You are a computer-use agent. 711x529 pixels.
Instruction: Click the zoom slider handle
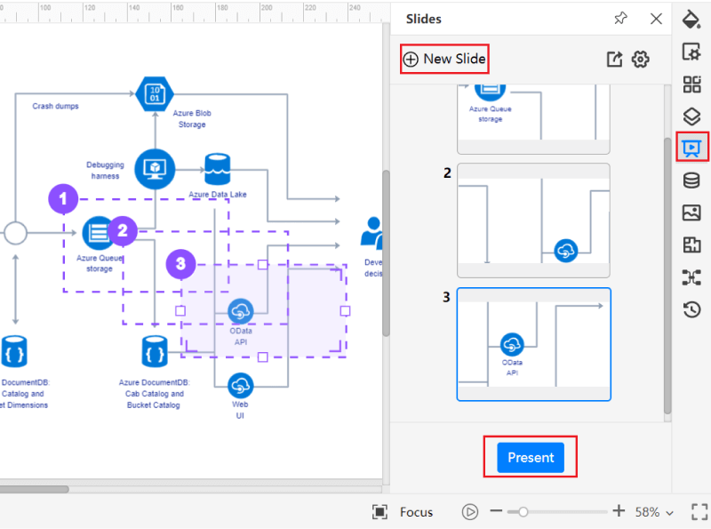[x=523, y=512]
